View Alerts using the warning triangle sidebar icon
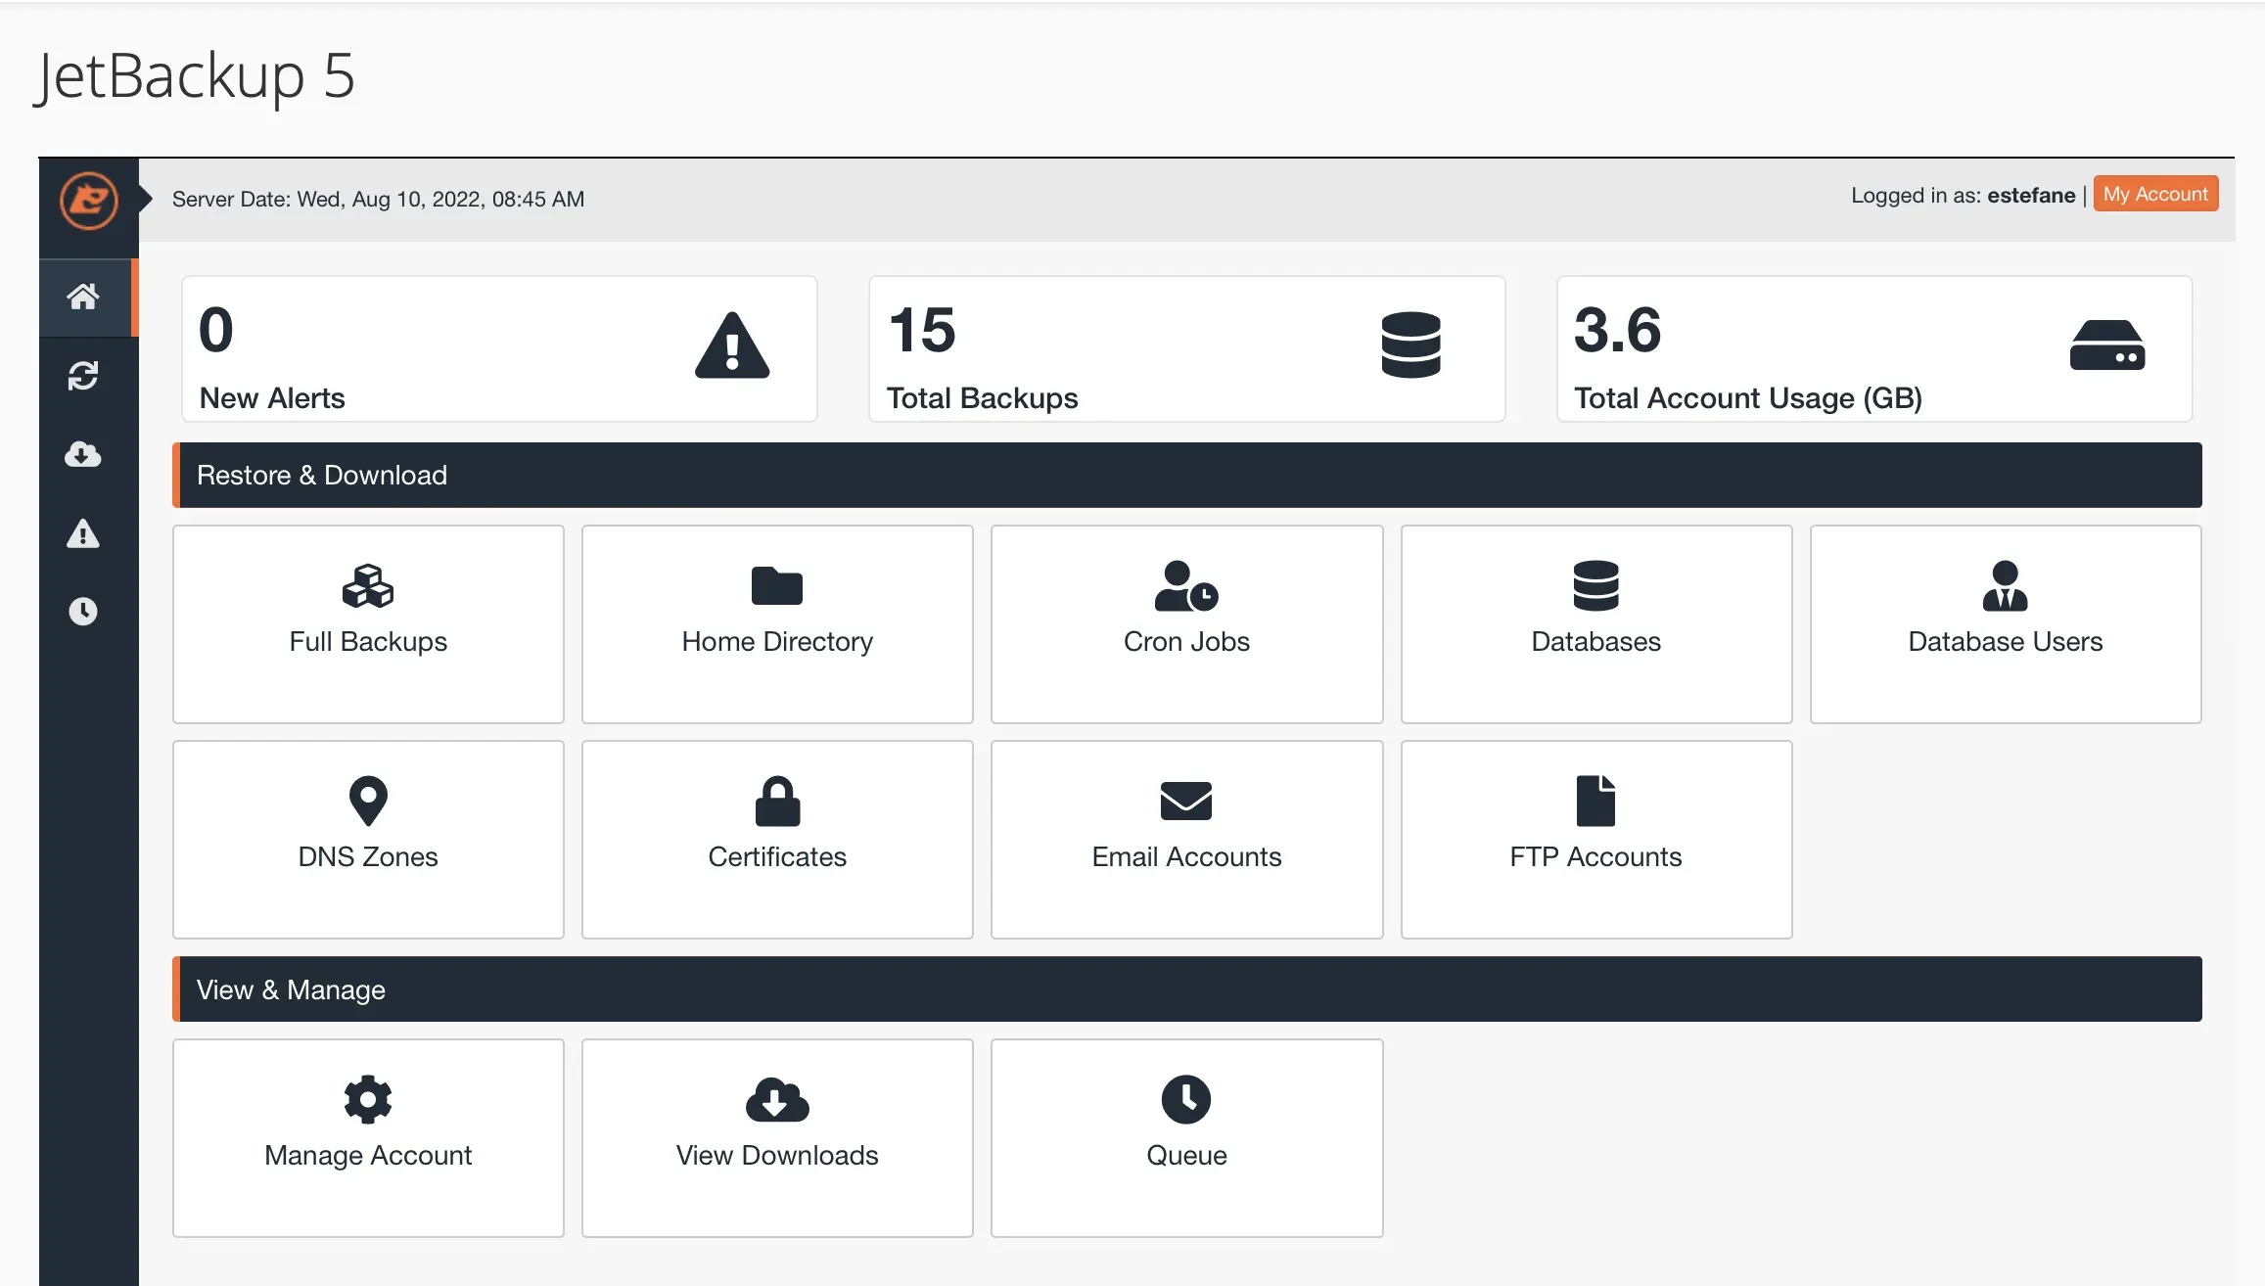This screenshot has height=1286, width=2265. click(x=84, y=533)
